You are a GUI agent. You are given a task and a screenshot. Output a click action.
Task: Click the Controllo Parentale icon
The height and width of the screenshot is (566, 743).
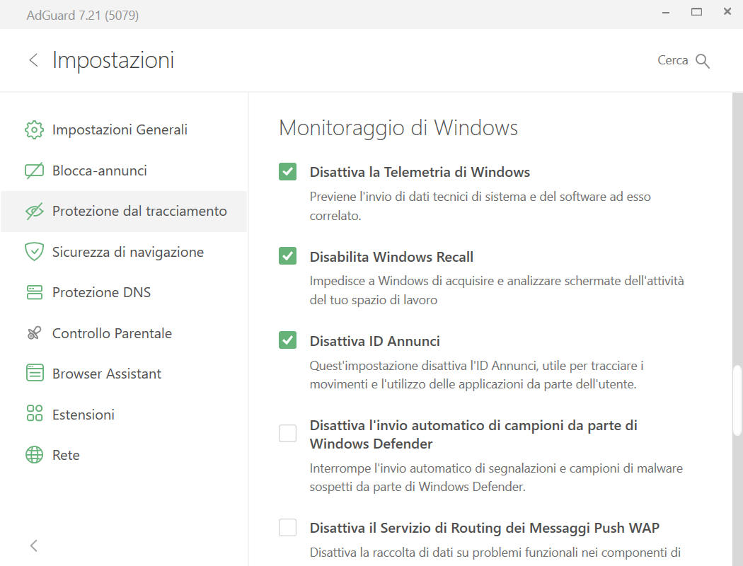click(34, 333)
